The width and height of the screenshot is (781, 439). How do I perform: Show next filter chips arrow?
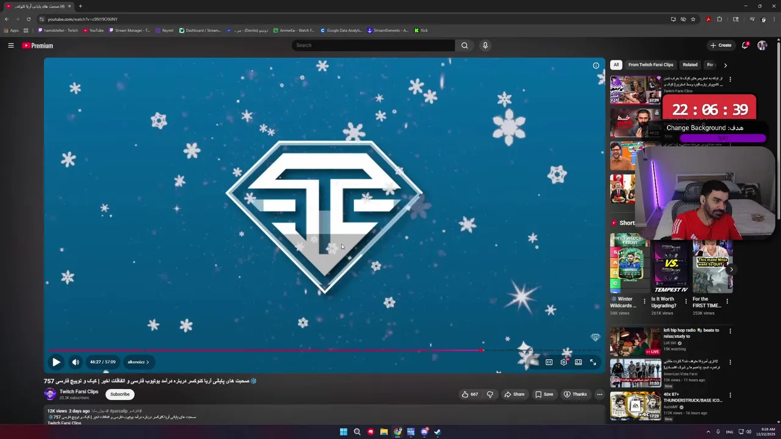point(725,65)
